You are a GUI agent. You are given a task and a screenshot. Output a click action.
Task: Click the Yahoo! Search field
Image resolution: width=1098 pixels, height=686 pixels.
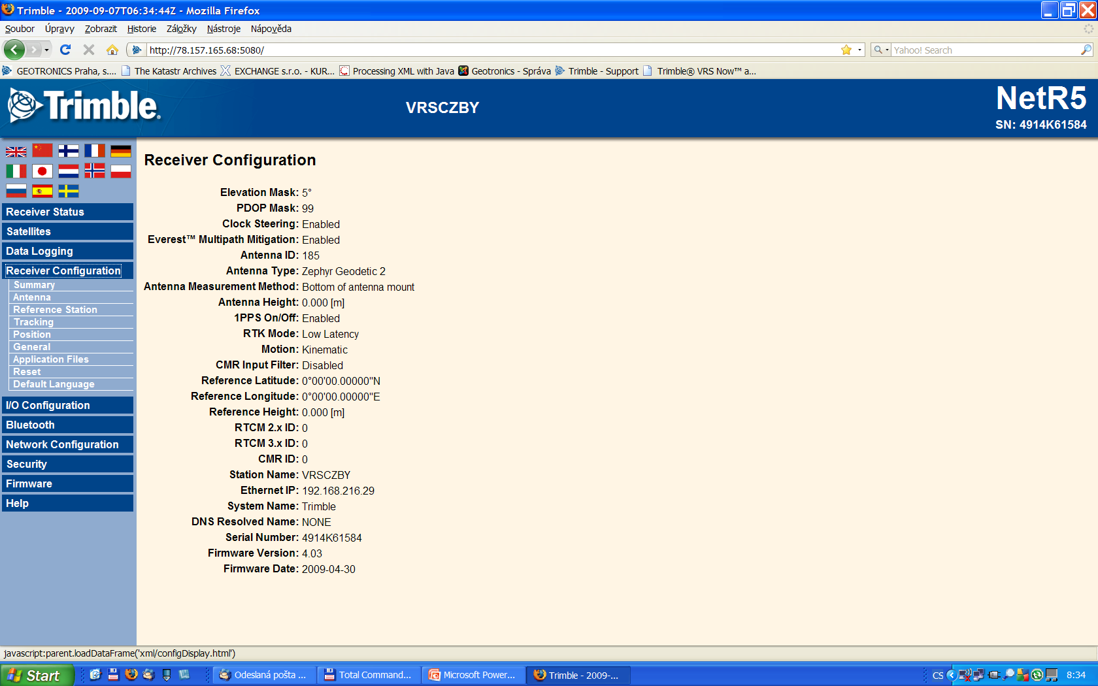pos(986,50)
